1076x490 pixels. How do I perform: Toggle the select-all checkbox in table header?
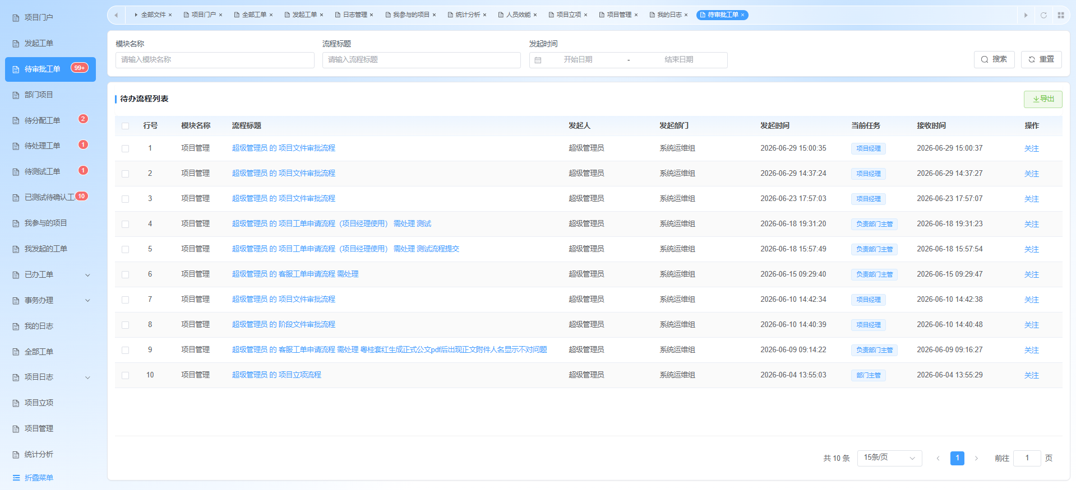pyautogui.click(x=125, y=126)
